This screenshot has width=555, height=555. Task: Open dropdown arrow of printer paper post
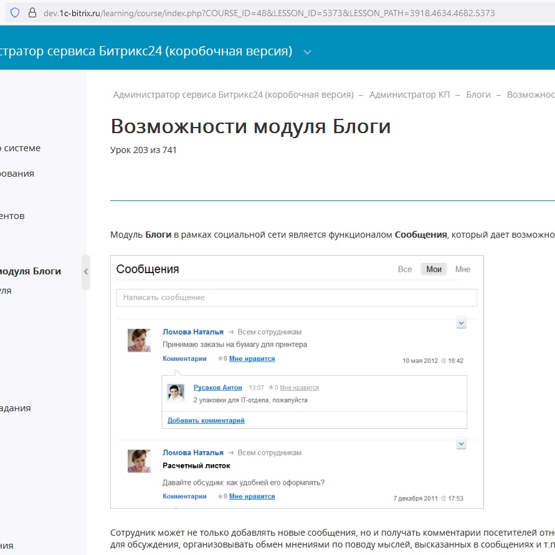[x=461, y=322]
